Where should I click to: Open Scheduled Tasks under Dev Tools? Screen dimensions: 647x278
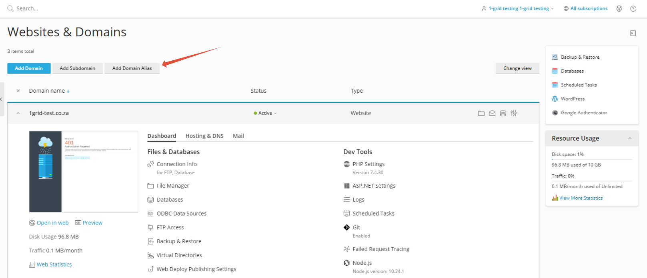pyautogui.click(x=373, y=214)
